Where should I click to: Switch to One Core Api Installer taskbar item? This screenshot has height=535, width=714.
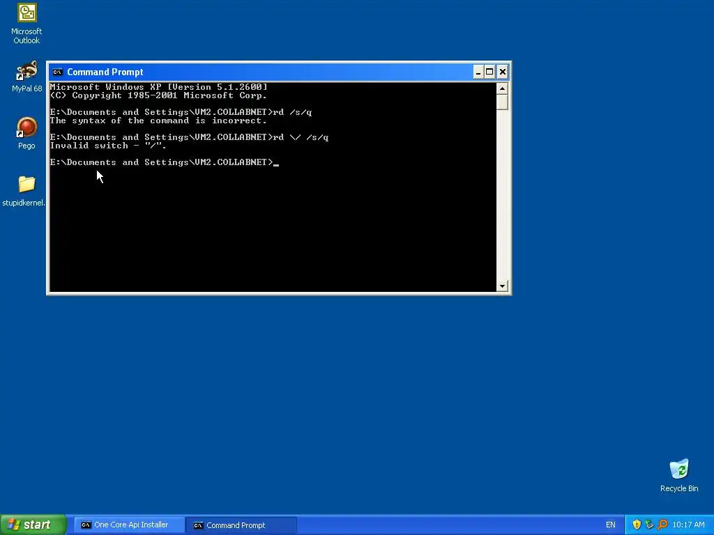(128, 525)
